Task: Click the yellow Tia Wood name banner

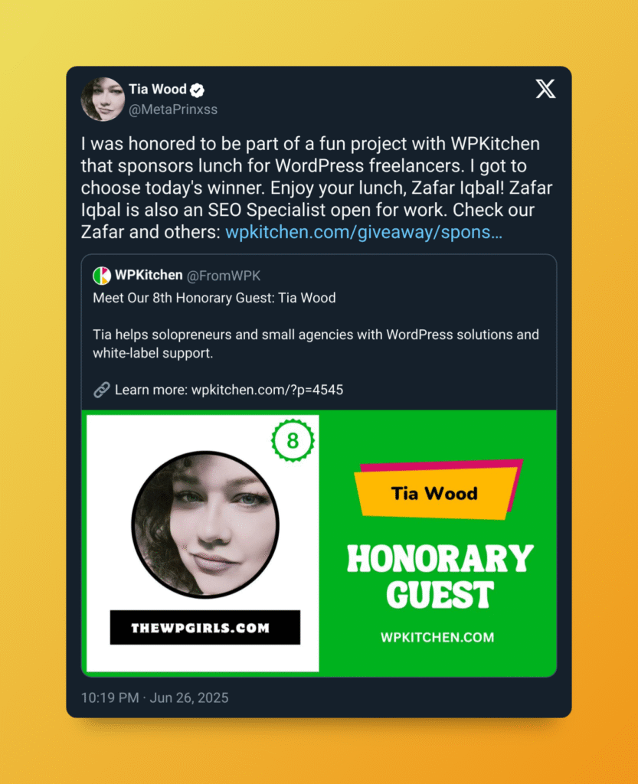Action: pyautogui.click(x=435, y=494)
